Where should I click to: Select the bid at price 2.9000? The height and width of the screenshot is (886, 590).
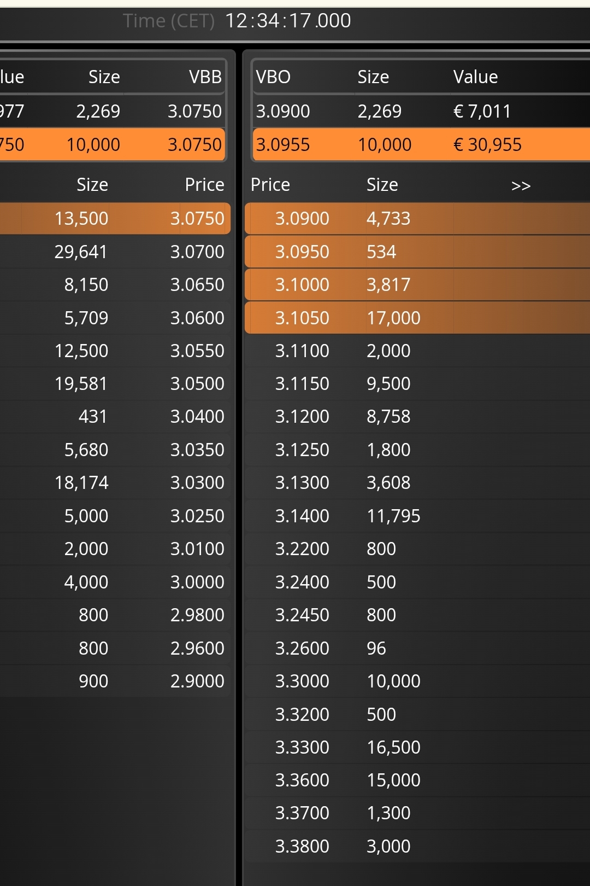115,681
